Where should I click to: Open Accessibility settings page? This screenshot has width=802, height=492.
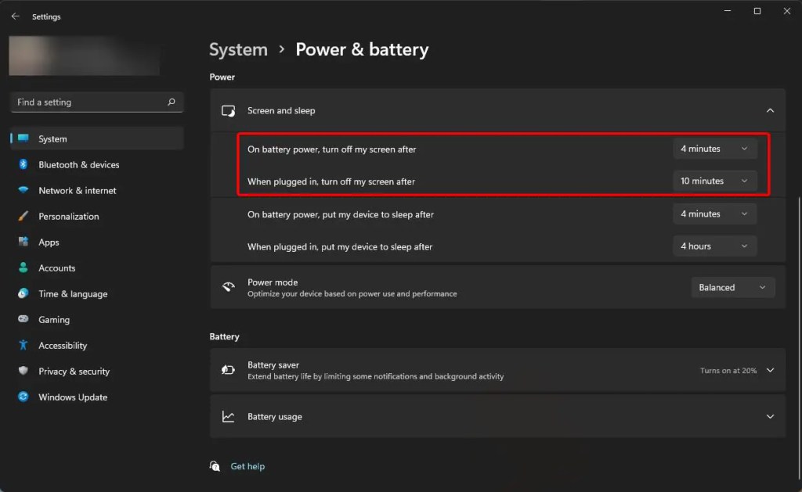(96, 346)
